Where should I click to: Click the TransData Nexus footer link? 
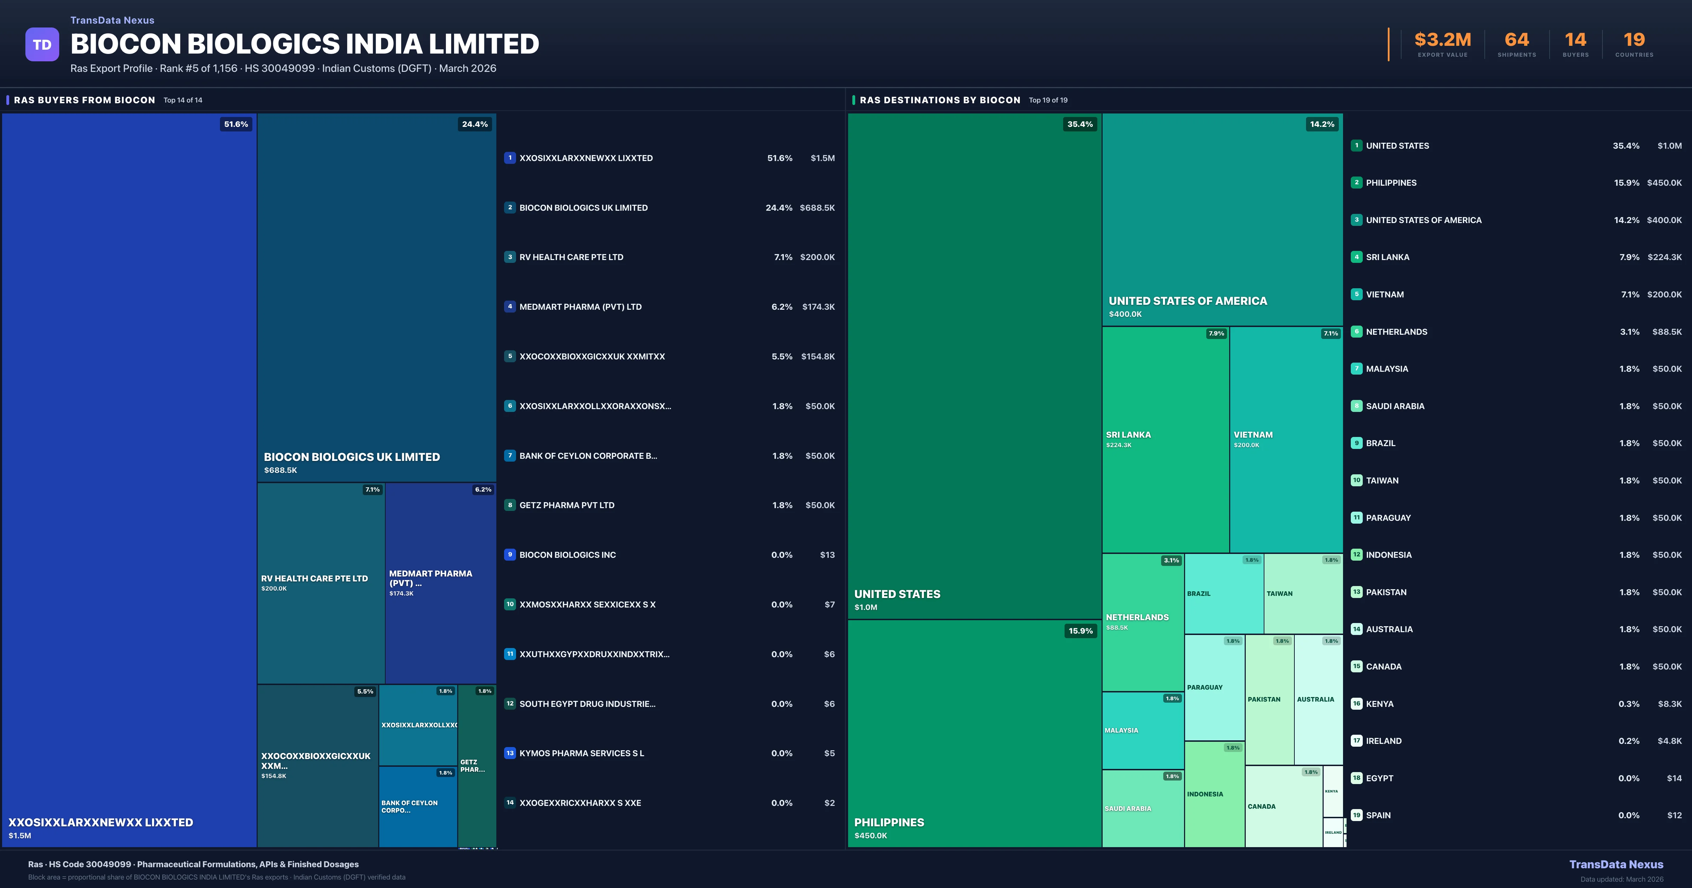click(x=1616, y=864)
